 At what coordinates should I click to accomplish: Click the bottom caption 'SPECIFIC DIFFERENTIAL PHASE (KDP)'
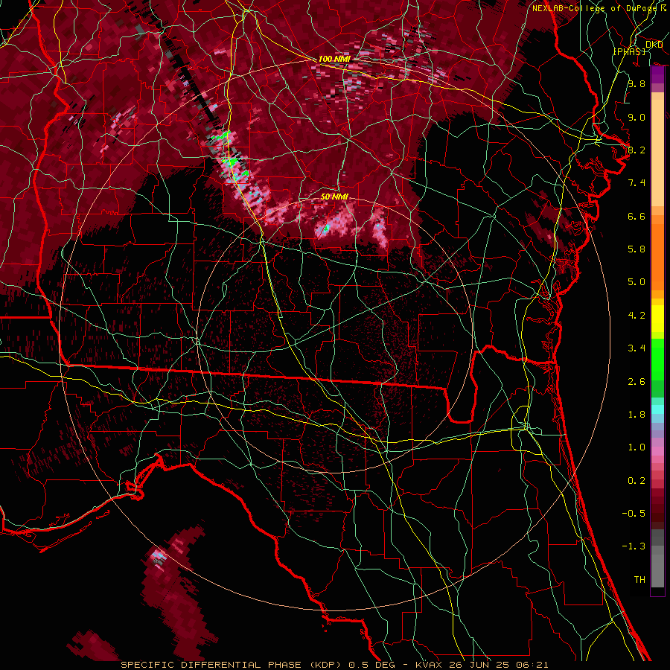coord(231,665)
